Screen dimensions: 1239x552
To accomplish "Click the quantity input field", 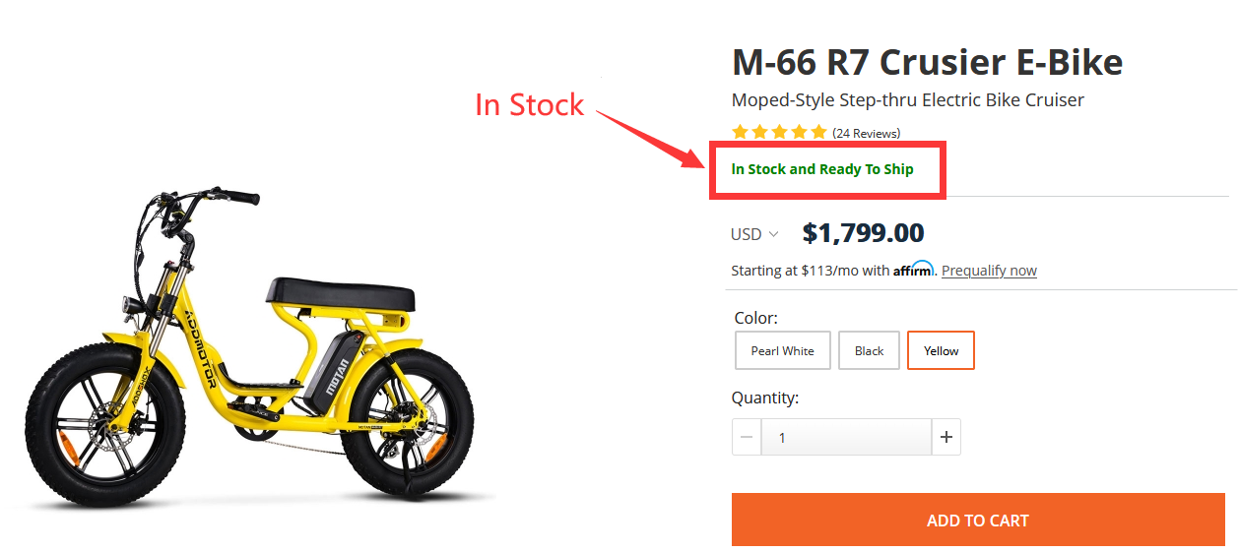I will pos(845,437).
